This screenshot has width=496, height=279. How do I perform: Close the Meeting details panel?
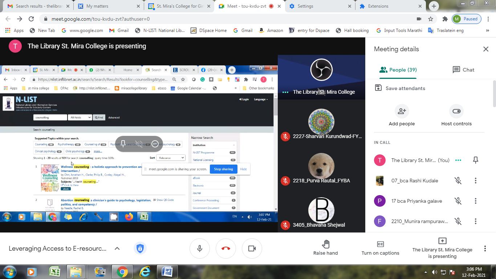pos(486,49)
